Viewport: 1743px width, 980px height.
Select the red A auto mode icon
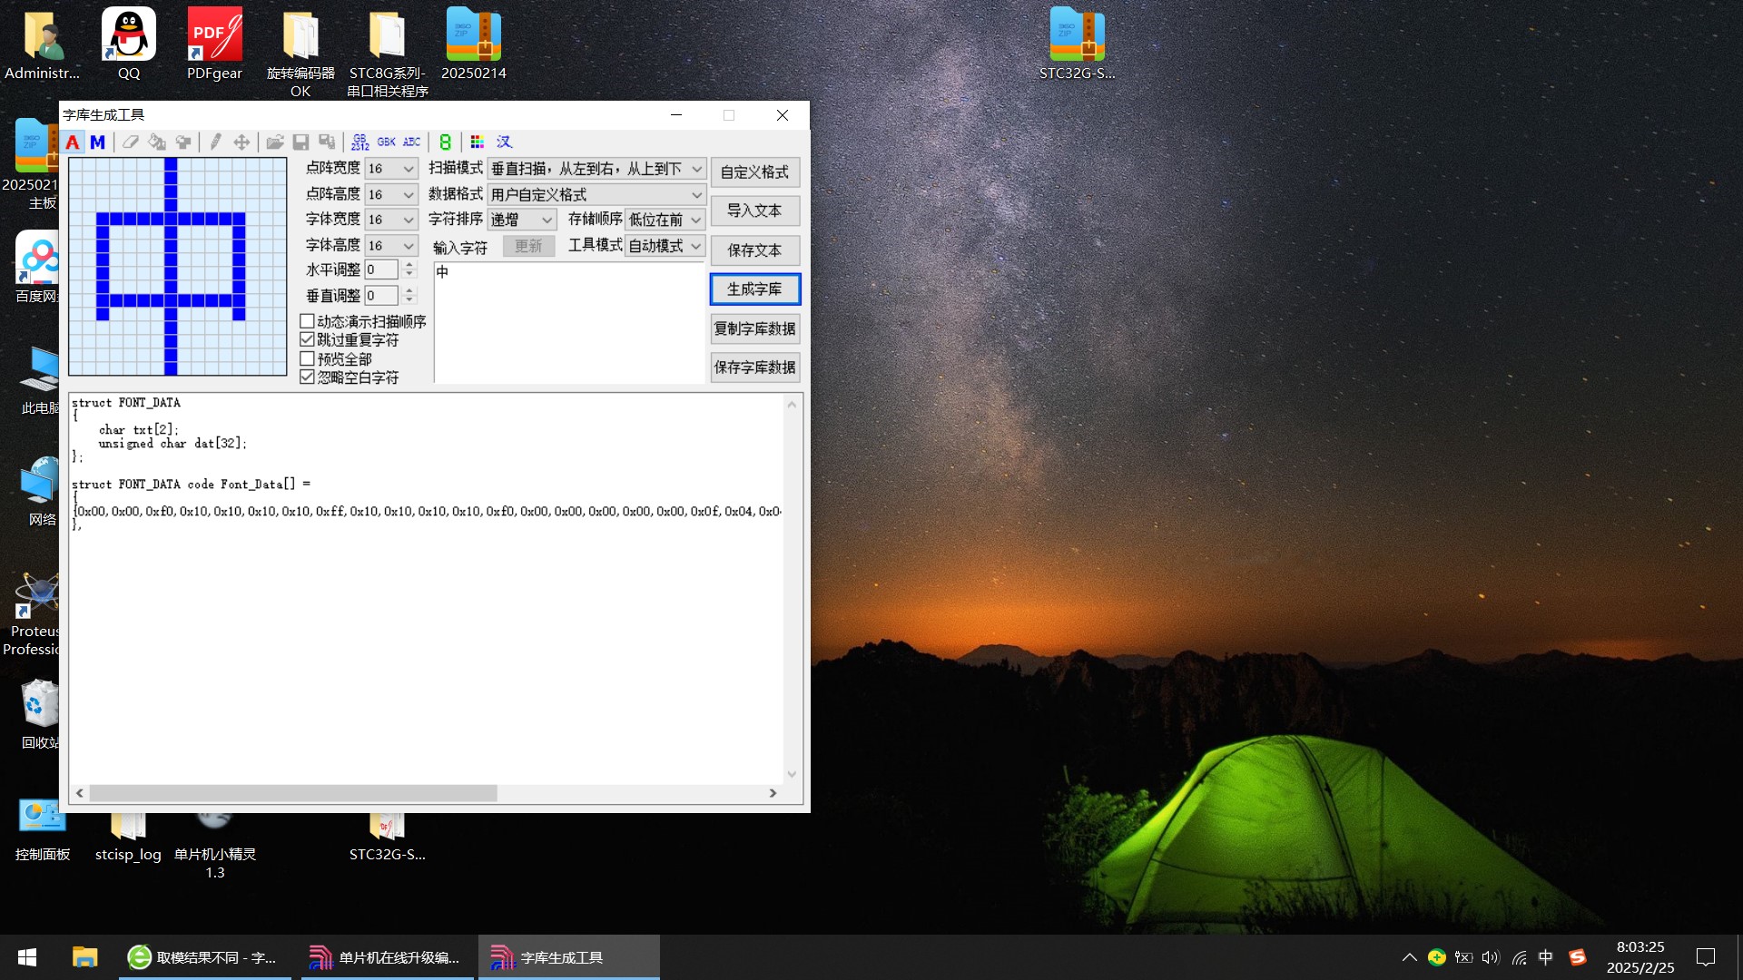tap(73, 142)
